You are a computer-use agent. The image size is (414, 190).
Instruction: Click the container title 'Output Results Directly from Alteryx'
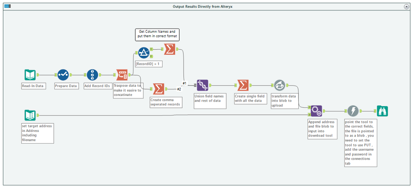click(x=203, y=6)
